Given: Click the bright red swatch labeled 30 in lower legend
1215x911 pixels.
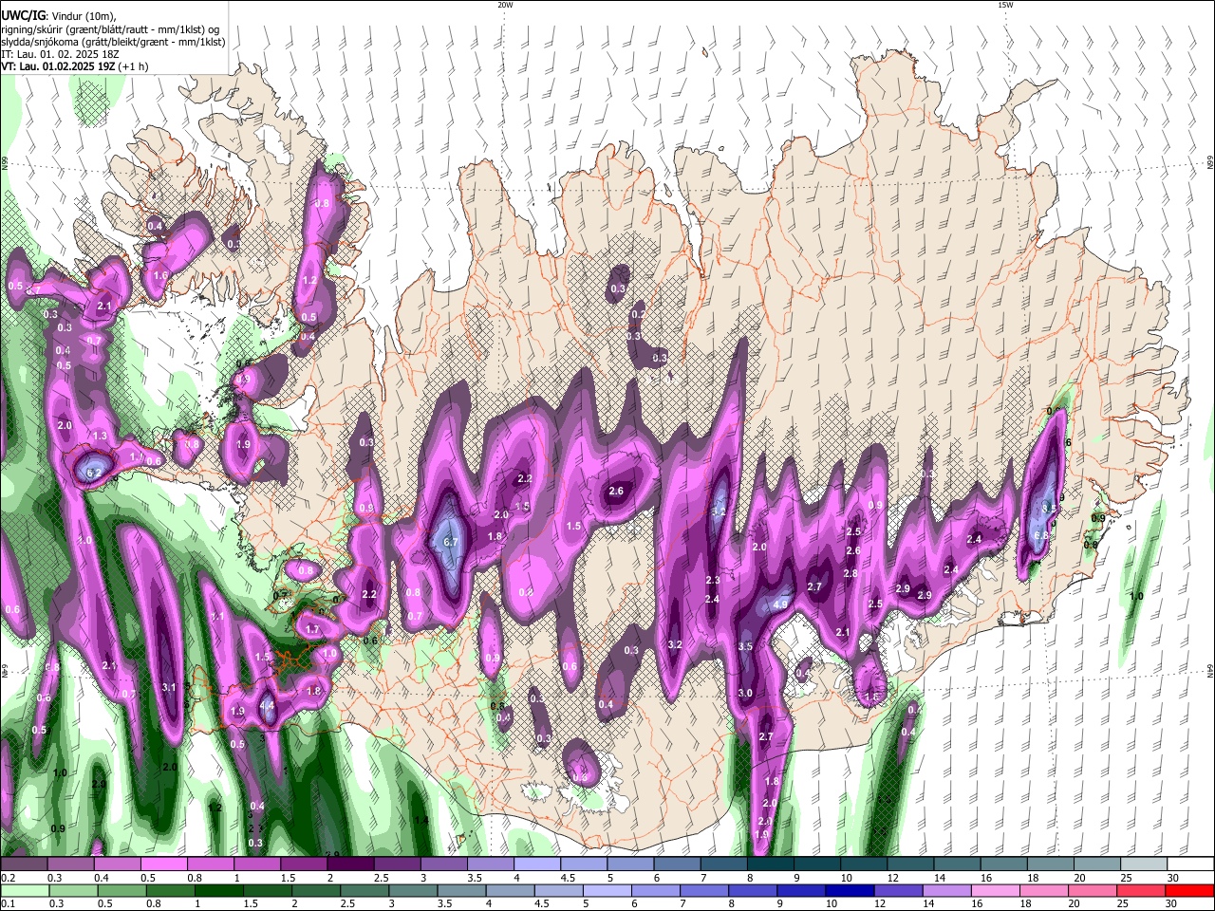Looking at the screenshot, I should 1190,891.
